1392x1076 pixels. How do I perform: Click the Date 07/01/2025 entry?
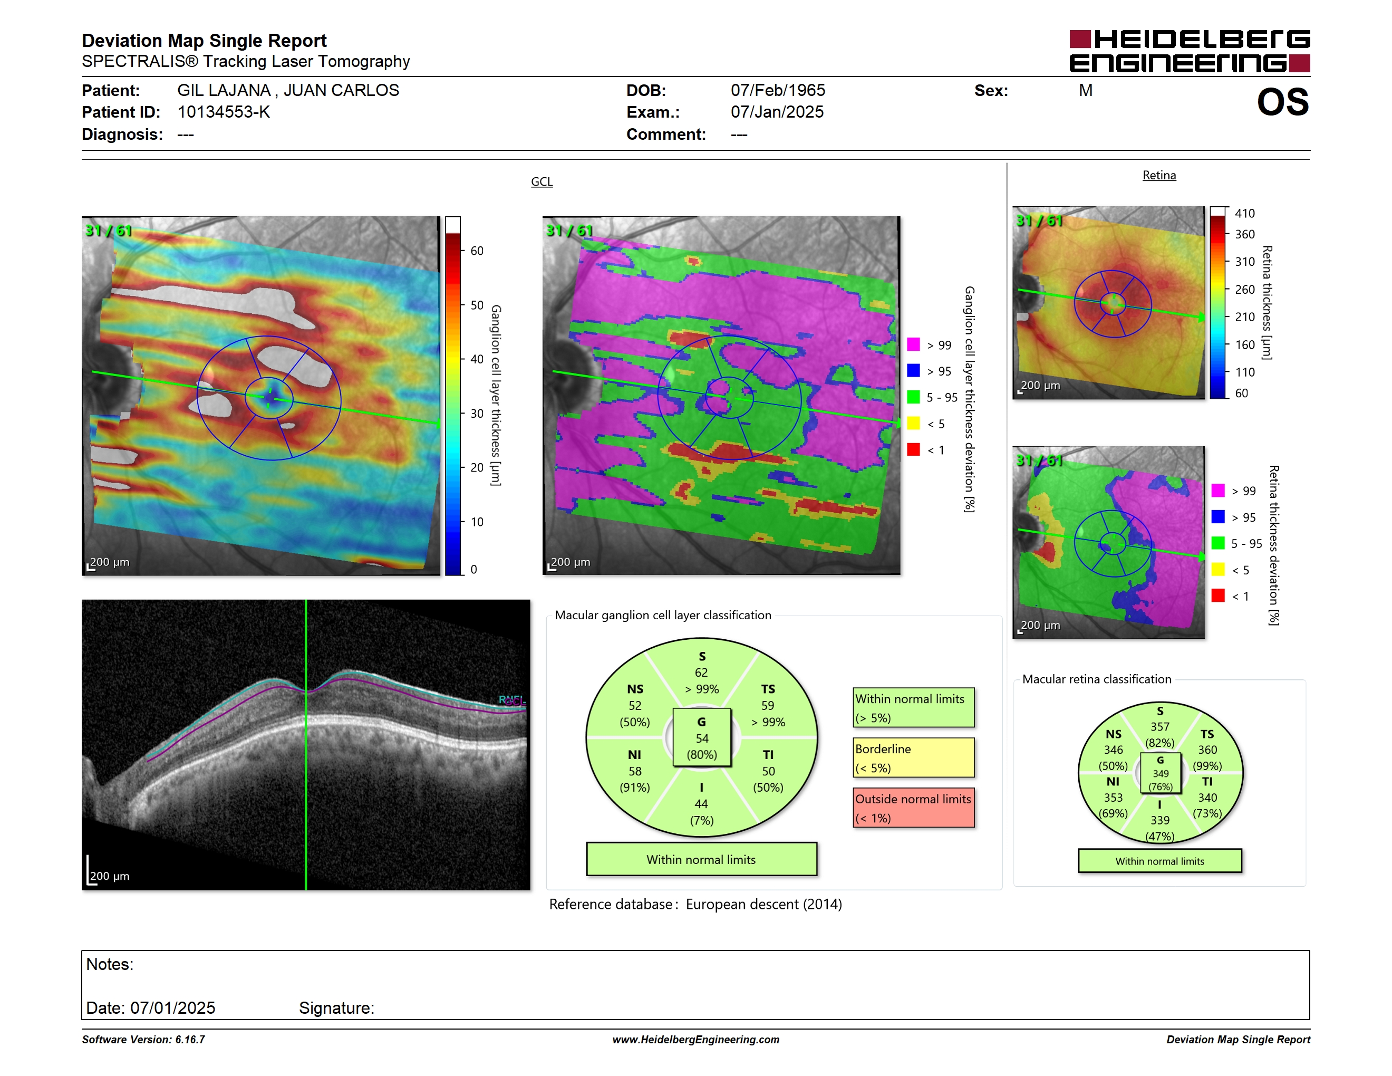tap(150, 1008)
